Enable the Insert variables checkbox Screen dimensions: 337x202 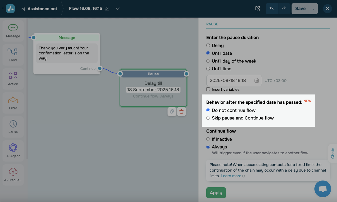click(208, 89)
